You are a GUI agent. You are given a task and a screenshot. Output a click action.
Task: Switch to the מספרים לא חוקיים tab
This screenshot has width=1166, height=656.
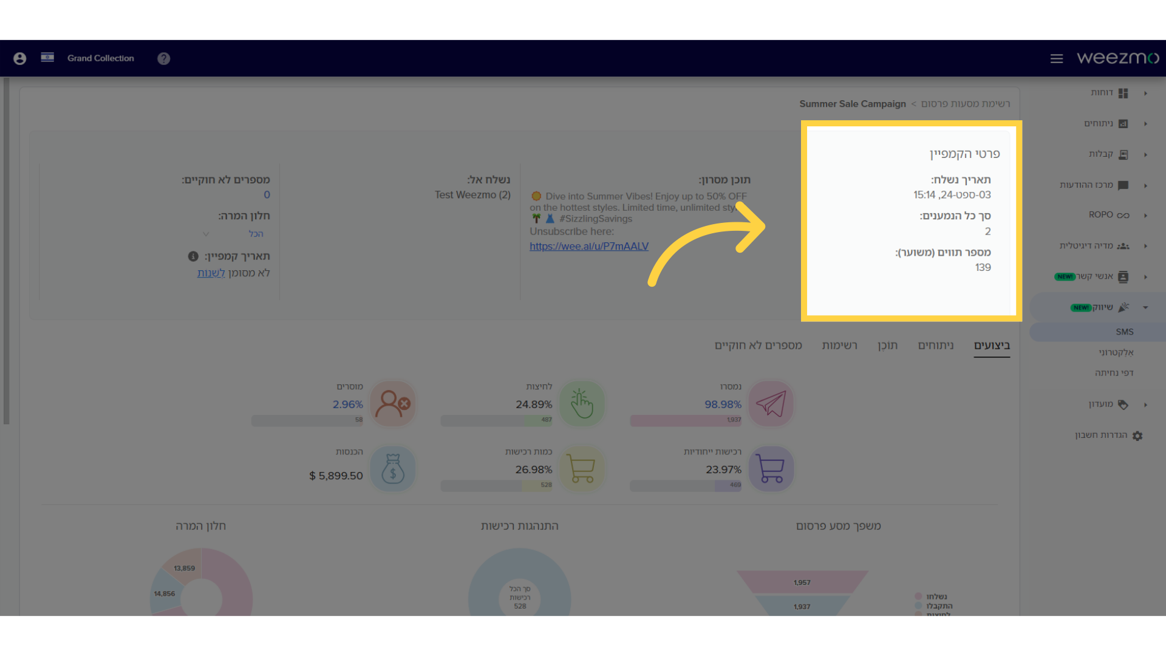(x=759, y=346)
